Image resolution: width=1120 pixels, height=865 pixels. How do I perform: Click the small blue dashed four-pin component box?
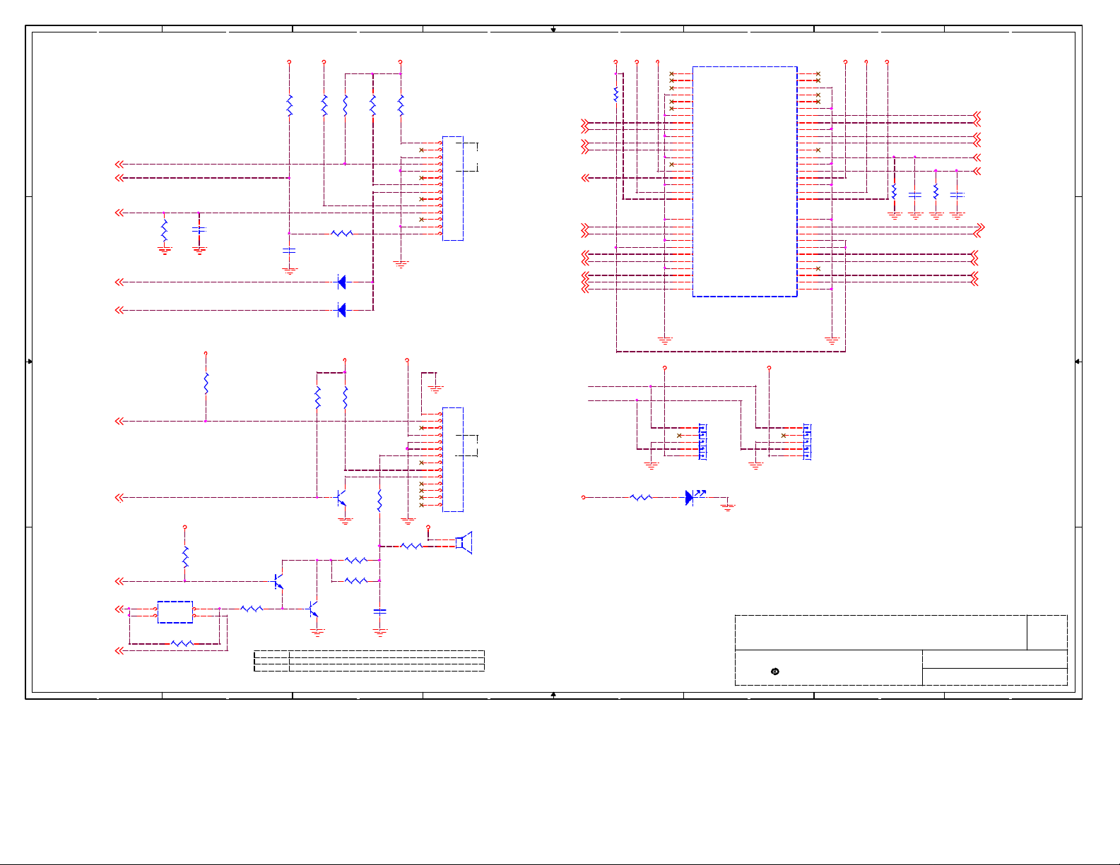[175, 612]
